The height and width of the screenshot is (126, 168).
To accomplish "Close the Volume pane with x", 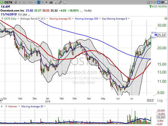I will (x=2, y=106).
